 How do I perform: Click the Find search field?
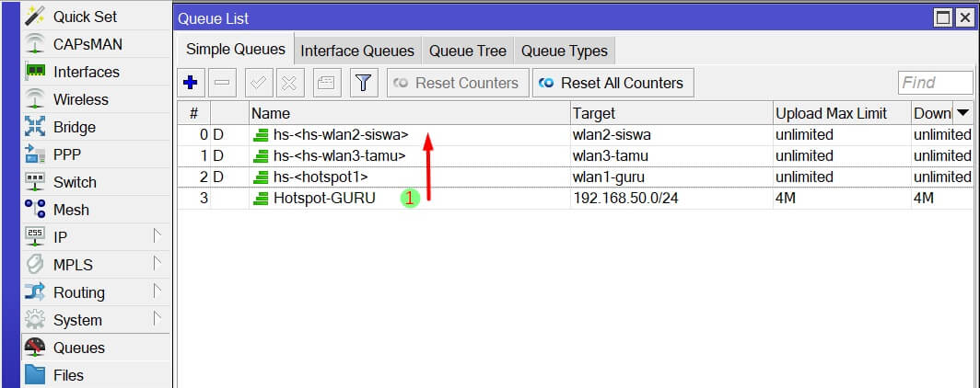coord(935,83)
